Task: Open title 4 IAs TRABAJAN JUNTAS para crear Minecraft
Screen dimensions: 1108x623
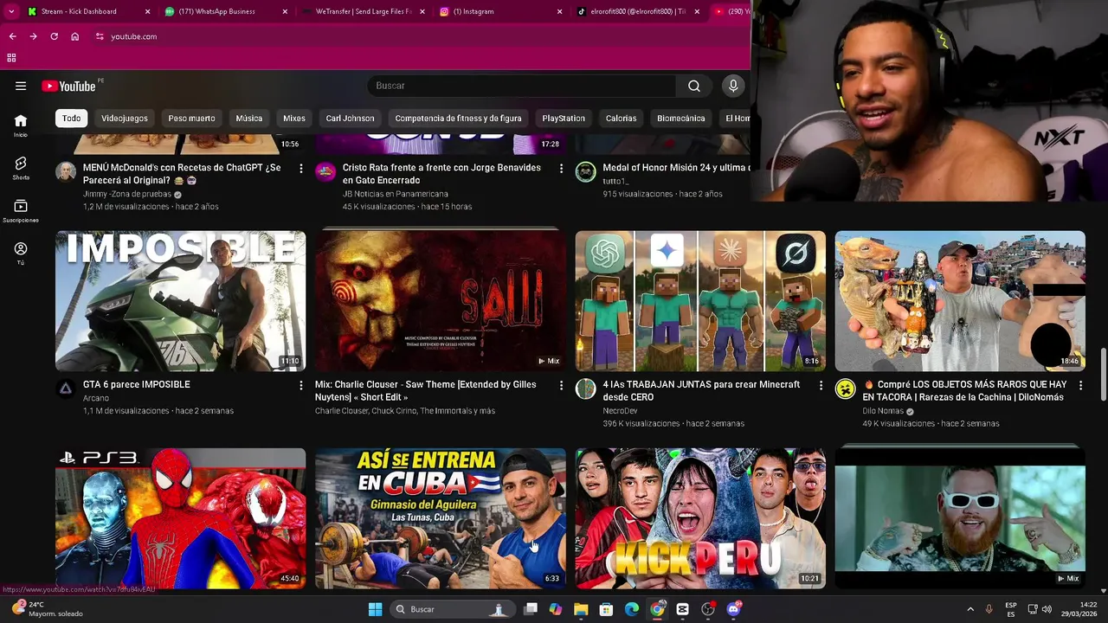Action: pos(701,391)
